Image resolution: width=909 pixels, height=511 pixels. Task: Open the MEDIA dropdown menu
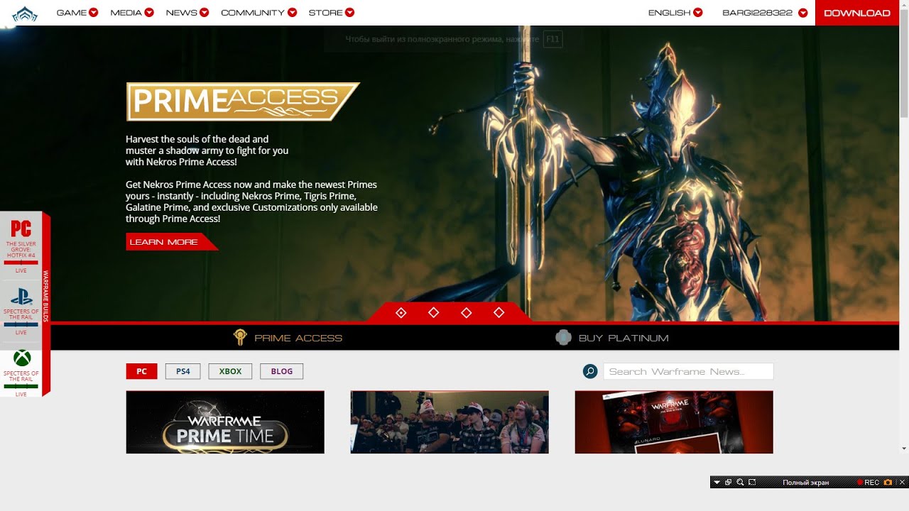132,13
